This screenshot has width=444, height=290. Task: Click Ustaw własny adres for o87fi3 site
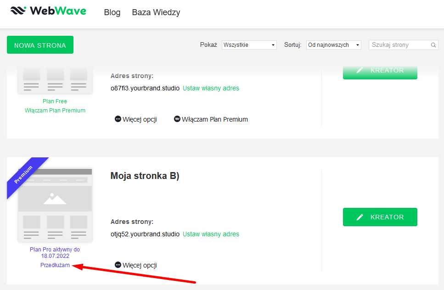[x=211, y=88]
